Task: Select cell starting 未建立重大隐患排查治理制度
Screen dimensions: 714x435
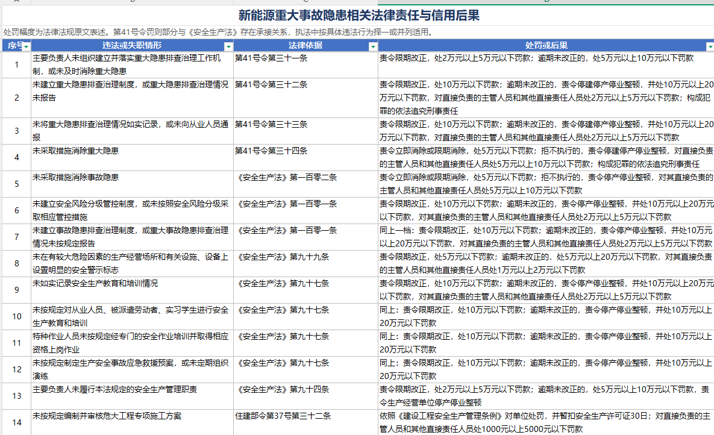Action: (132, 98)
